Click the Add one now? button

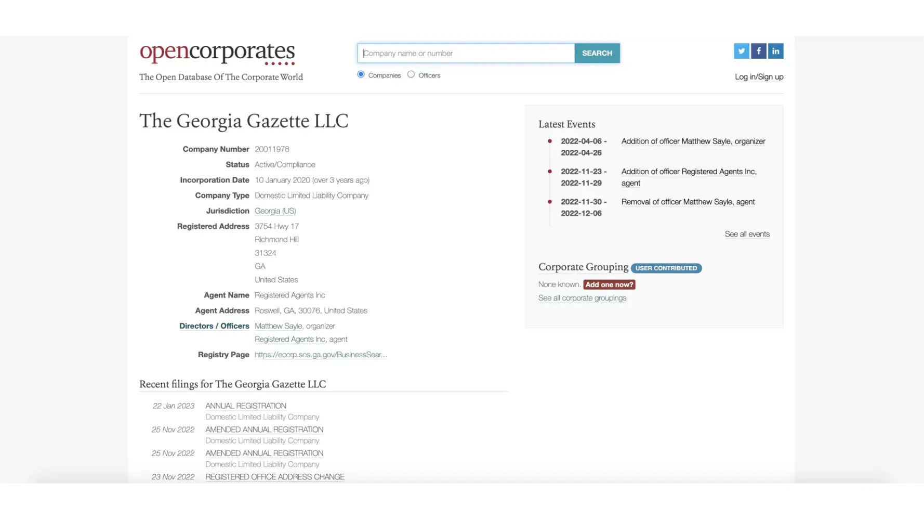click(609, 284)
